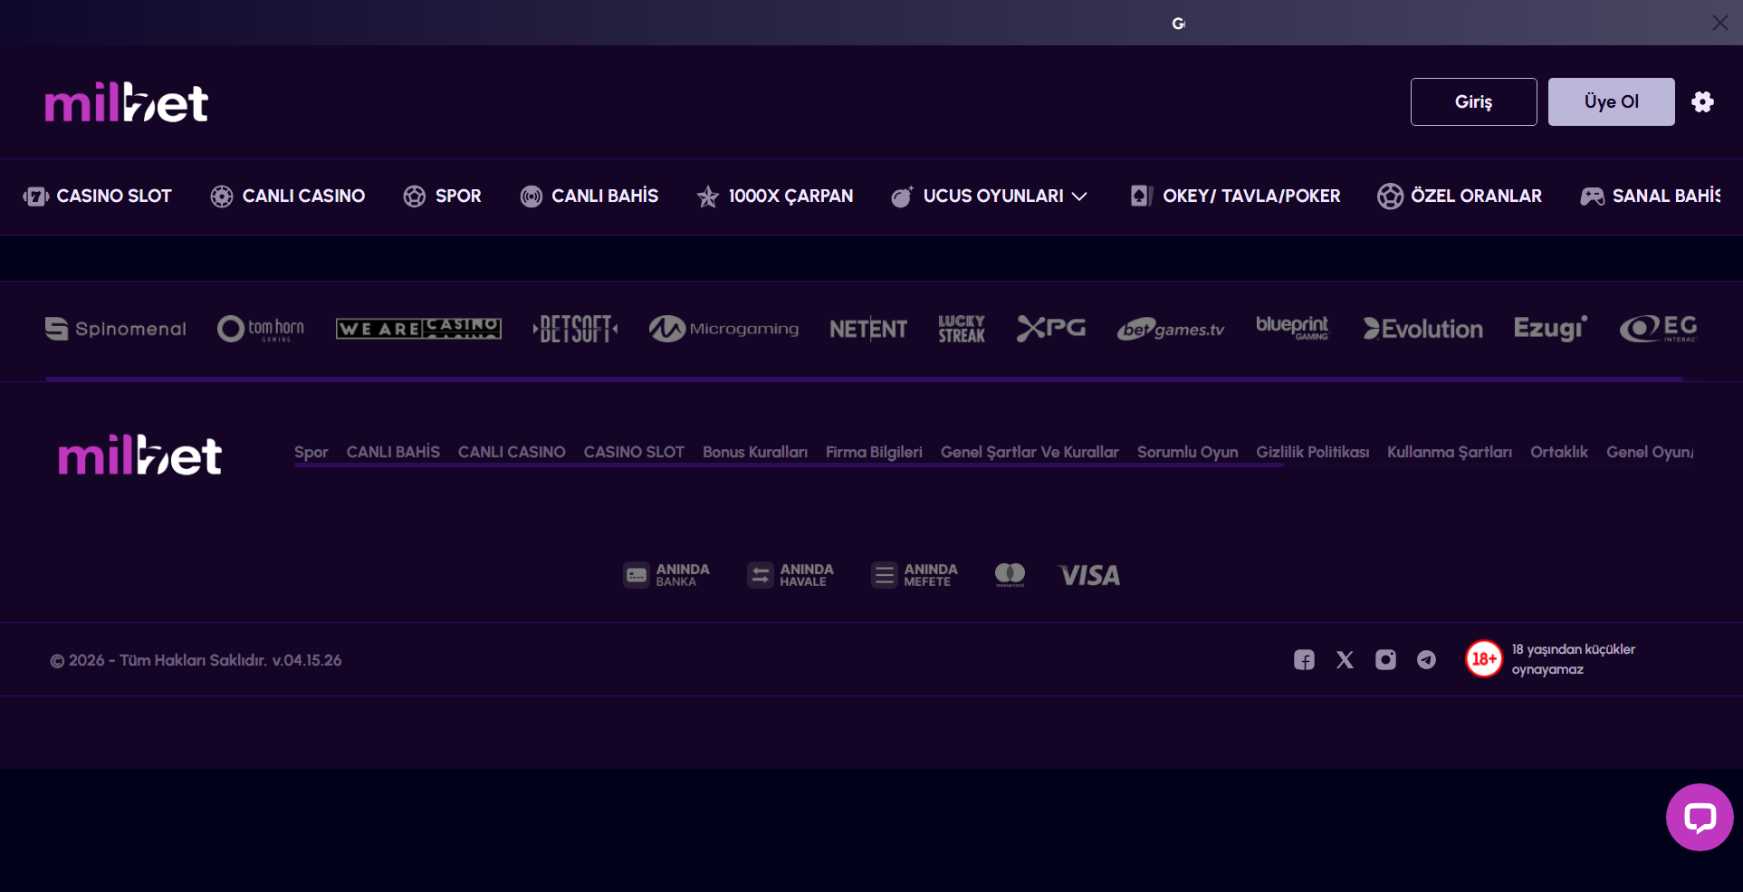
Task: Open the CASINO SLOT menu
Action: pos(97,196)
